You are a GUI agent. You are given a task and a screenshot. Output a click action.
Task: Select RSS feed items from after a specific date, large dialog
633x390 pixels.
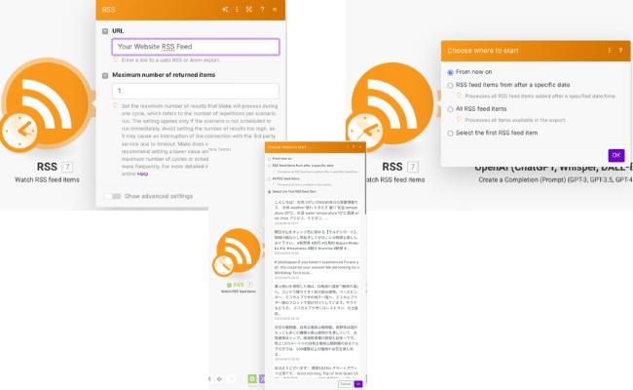450,85
